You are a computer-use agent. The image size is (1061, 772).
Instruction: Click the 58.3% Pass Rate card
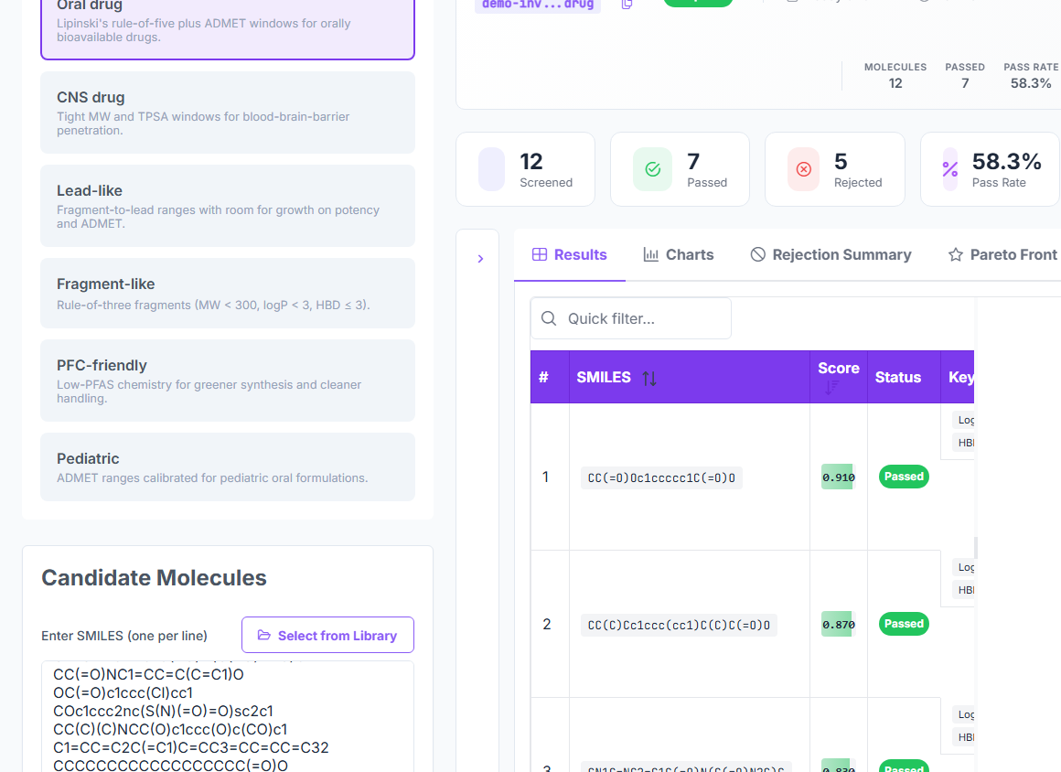990,169
